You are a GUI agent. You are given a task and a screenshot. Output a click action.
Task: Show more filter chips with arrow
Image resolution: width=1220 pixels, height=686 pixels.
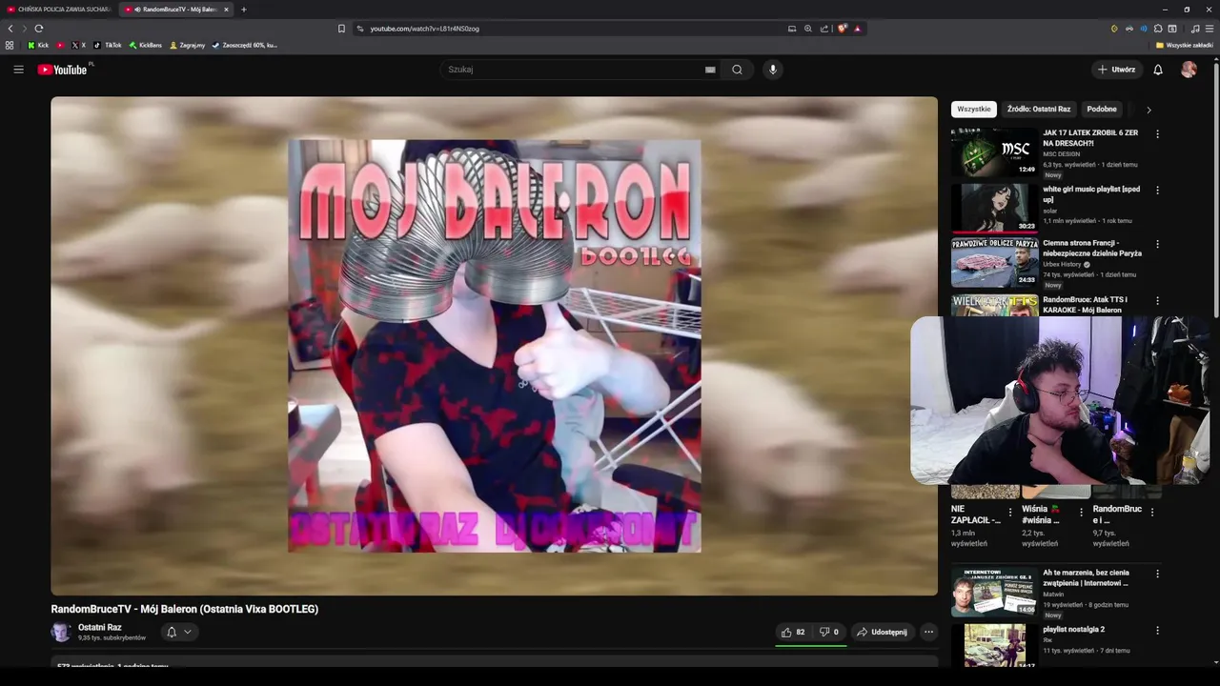coord(1149,110)
